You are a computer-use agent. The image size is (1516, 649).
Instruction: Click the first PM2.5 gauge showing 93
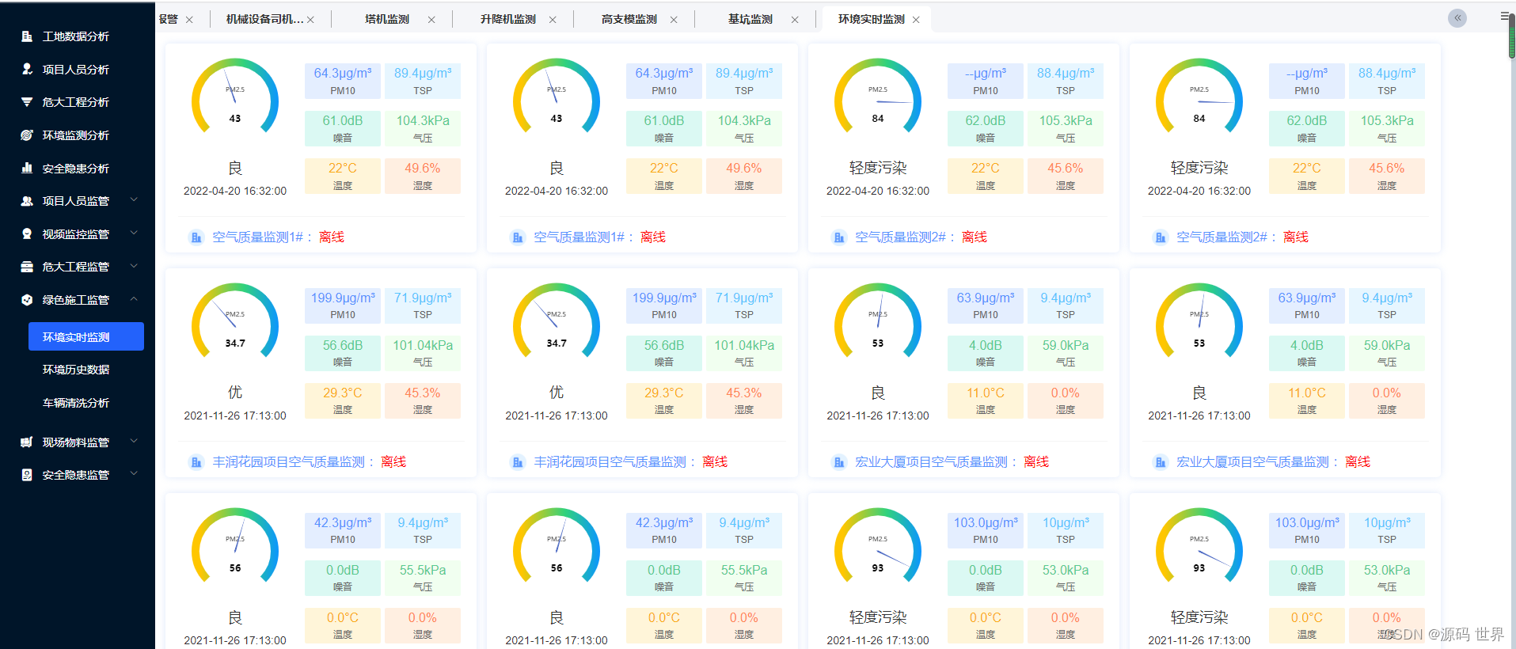point(878,547)
